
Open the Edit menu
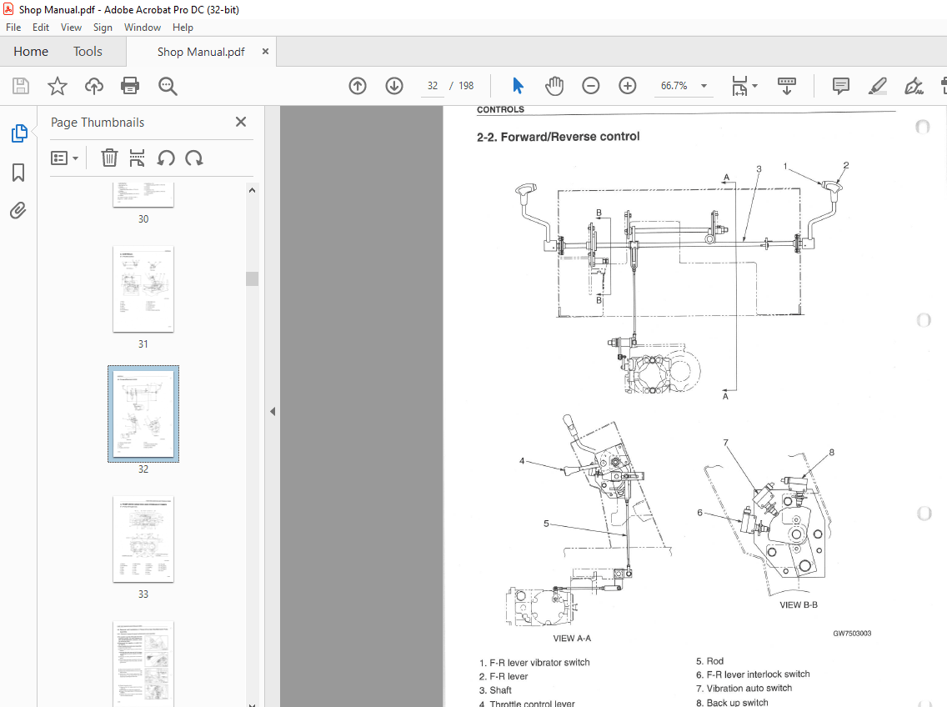(x=40, y=27)
